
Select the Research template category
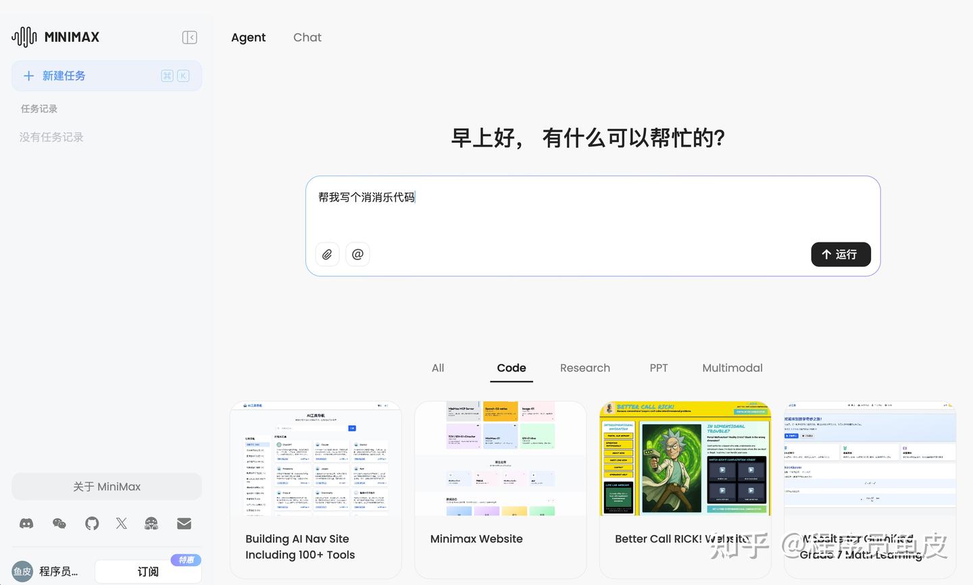tap(585, 368)
